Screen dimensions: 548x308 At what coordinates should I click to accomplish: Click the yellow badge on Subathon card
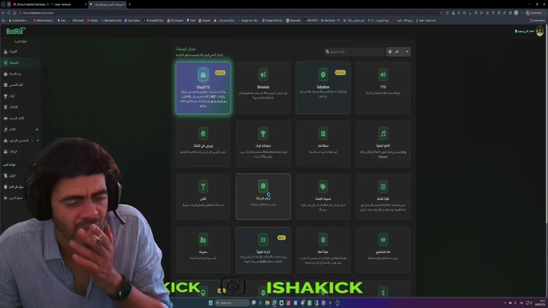coord(340,73)
